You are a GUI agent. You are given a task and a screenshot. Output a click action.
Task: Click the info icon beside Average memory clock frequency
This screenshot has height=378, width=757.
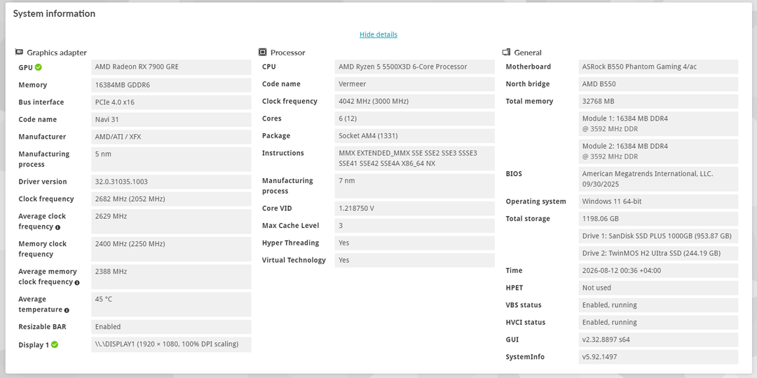(x=77, y=283)
